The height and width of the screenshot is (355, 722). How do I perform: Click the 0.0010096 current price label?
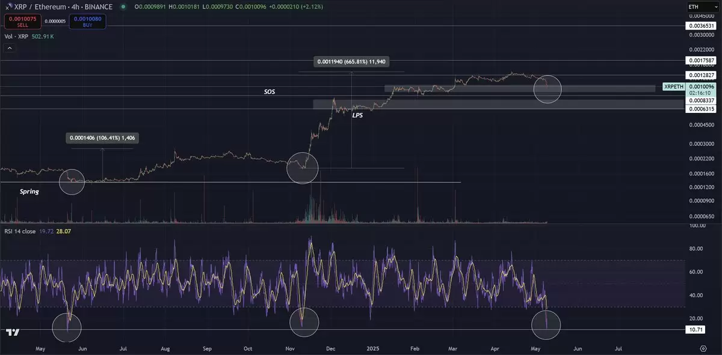[x=701, y=86]
